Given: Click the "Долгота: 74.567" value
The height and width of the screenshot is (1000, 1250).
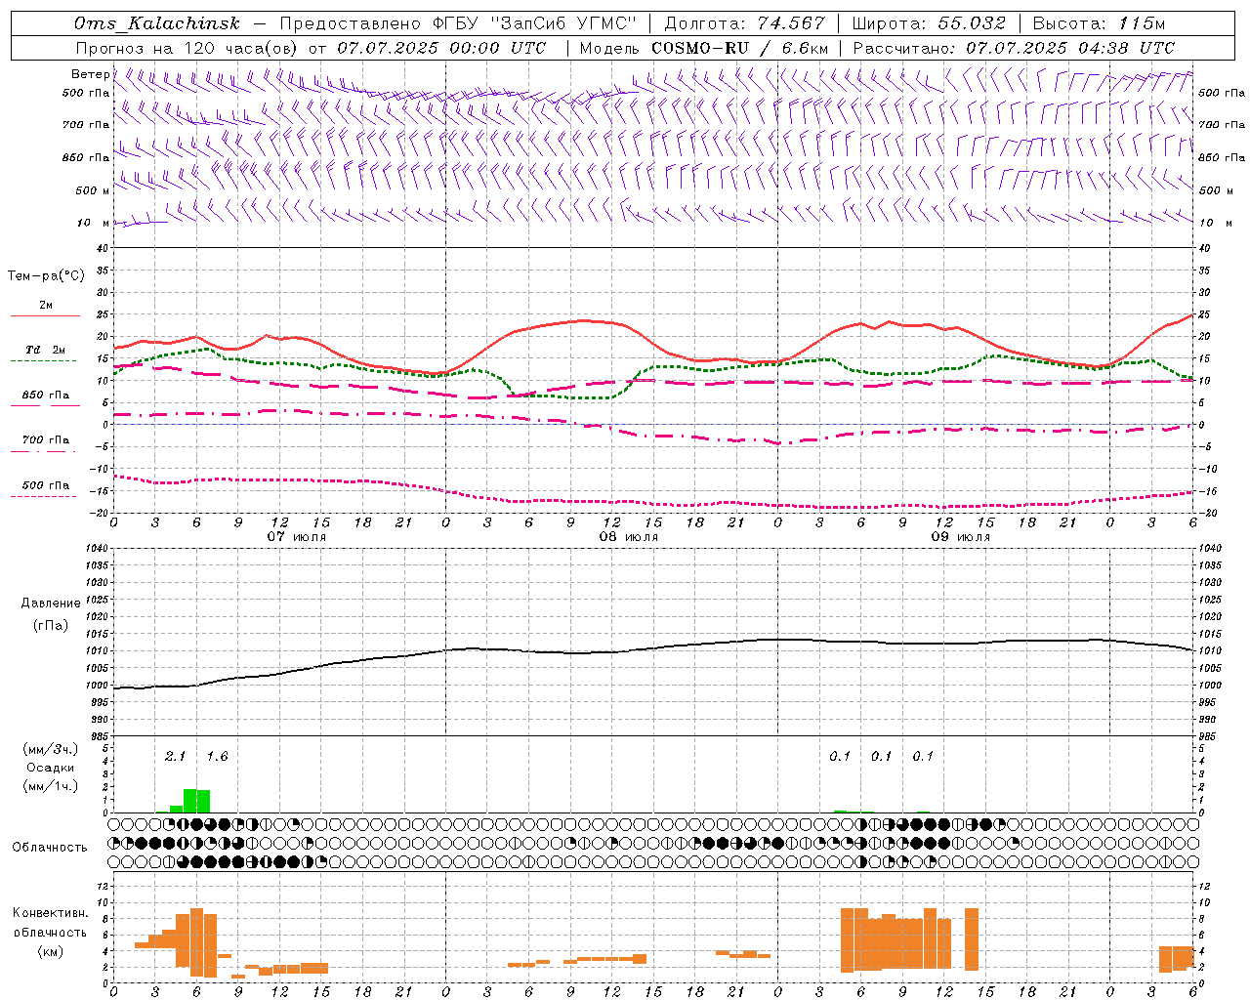Looking at the screenshot, I should coord(745,23).
